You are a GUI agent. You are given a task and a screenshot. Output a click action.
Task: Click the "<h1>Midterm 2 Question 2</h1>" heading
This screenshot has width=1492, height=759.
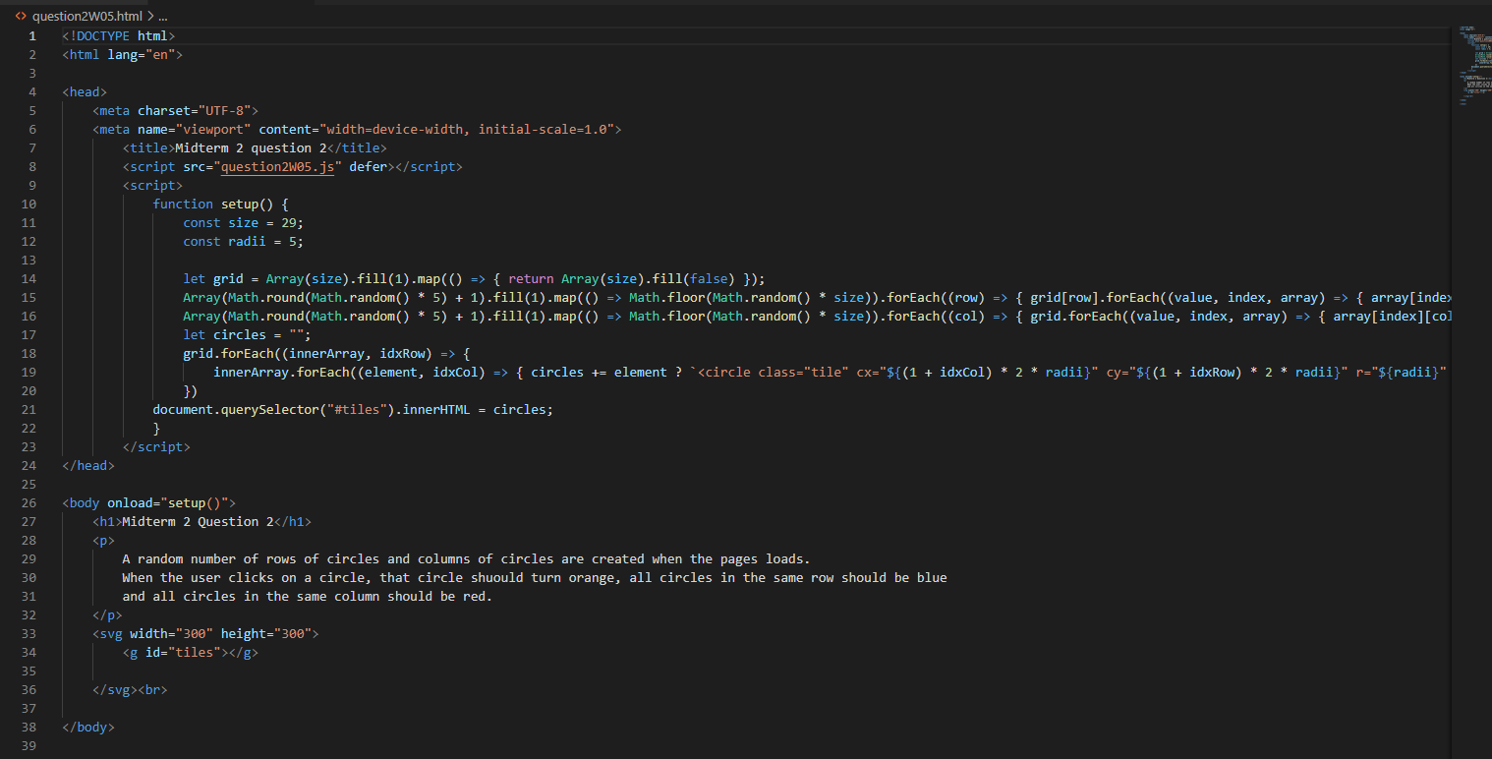(x=201, y=522)
